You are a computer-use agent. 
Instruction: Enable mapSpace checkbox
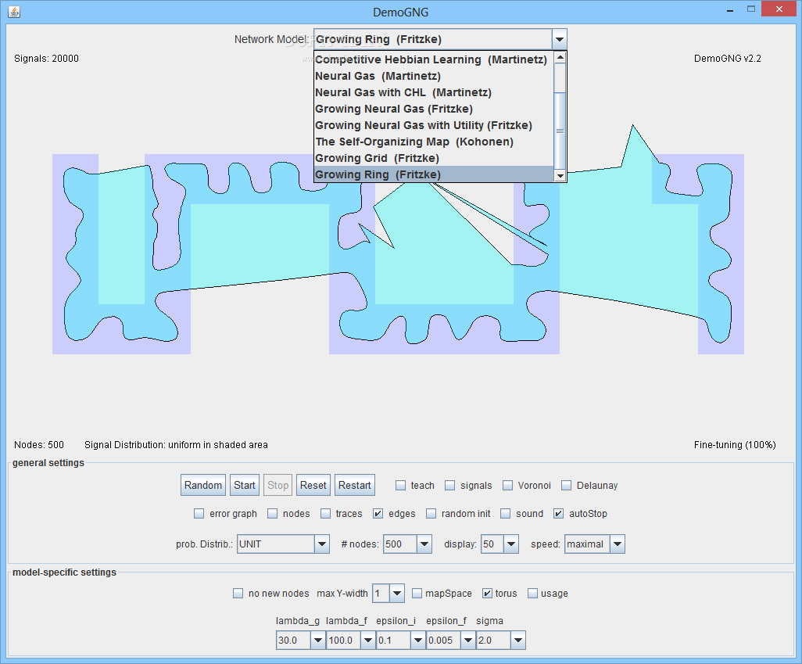pyautogui.click(x=417, y=594)
